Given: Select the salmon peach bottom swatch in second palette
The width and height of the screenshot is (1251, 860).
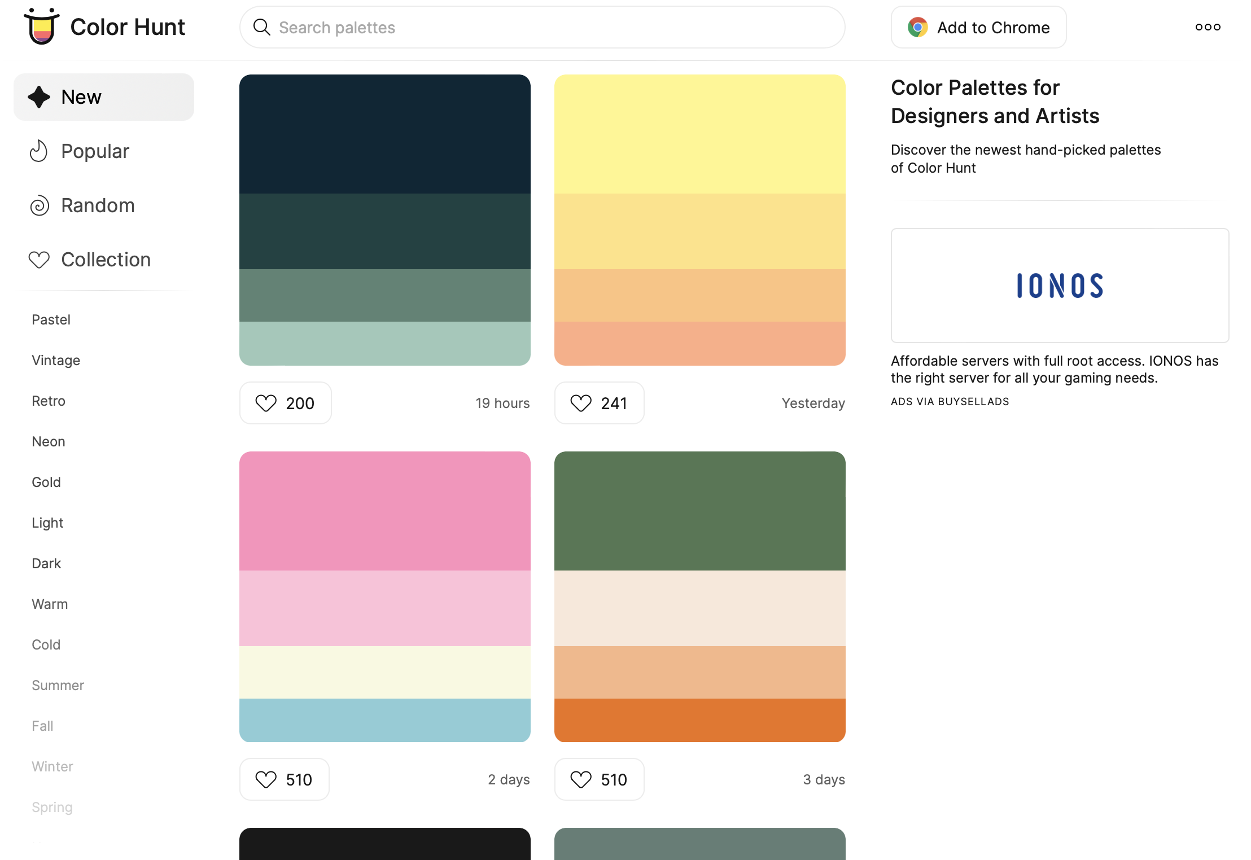Looking at the screenshot, I should click(700, 344).
